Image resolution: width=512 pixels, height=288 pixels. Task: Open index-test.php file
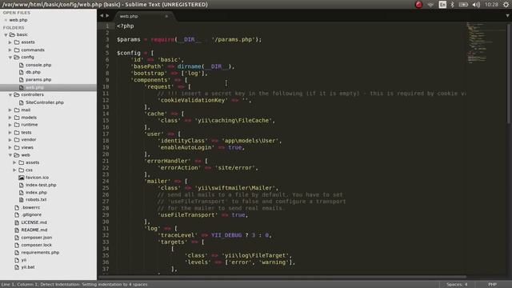pos(41,185)
